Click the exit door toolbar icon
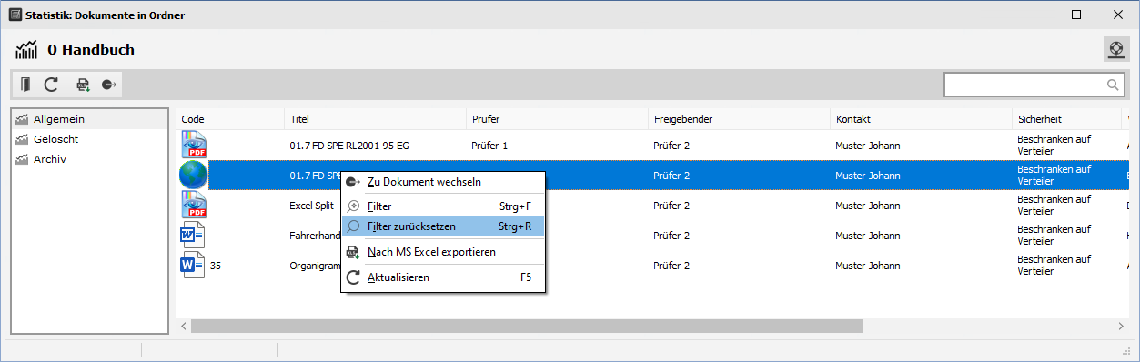1140x362 pixels. (26, 85)
